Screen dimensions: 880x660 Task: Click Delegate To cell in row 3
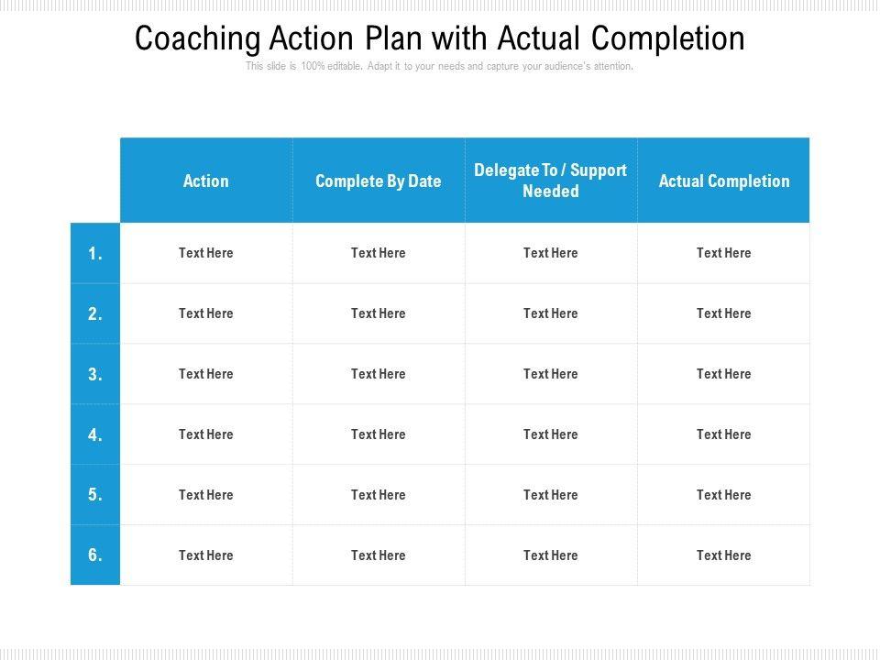[x=551, y=374]
